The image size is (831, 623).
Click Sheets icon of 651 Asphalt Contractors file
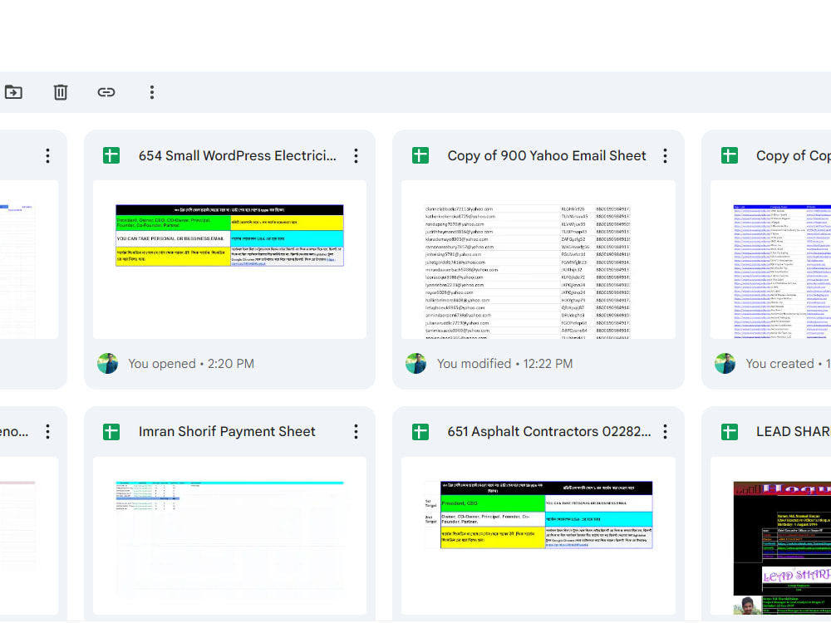pos(420,432)
